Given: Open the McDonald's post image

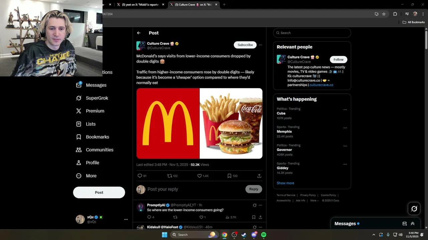Looking at the screenshot, I should (199, 123).
